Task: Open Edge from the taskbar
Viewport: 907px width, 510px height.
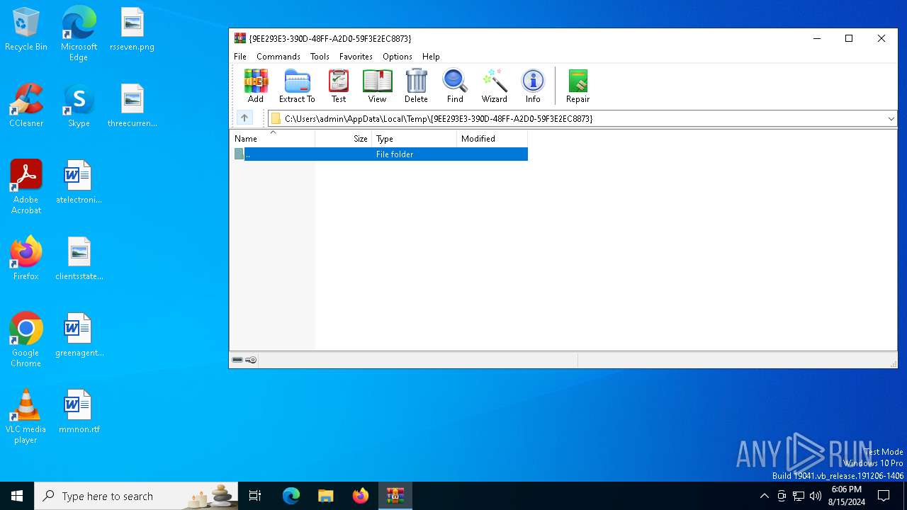Action: click(x=291, y=496)
